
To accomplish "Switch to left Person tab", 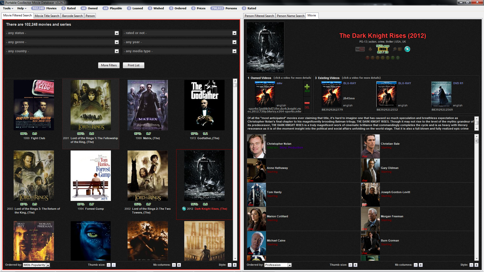I will (90, 16).
